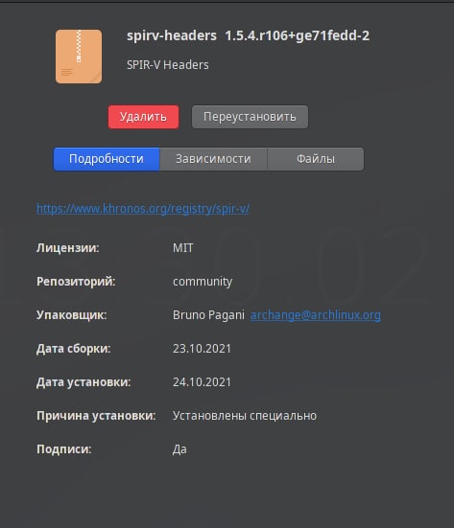454x528 pixels.
Task: Click the Переустановить button
Action: point(250,117)
